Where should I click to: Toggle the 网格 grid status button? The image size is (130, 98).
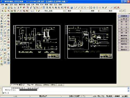click(x=99, y=96)
